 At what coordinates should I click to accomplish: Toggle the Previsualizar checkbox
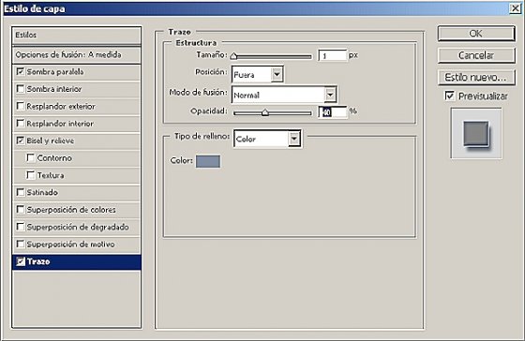pyautogui.click(x=449, y=96)
